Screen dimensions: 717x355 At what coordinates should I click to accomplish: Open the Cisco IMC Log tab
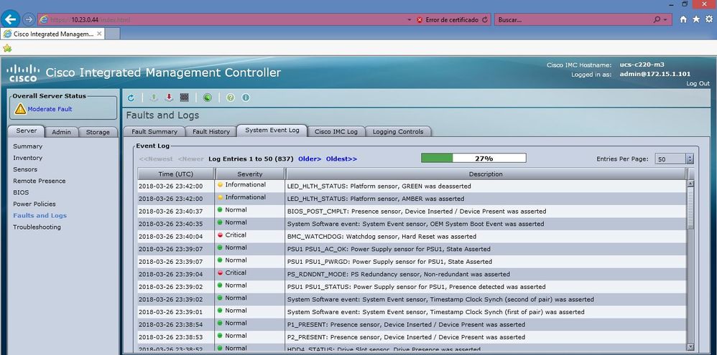336,131
